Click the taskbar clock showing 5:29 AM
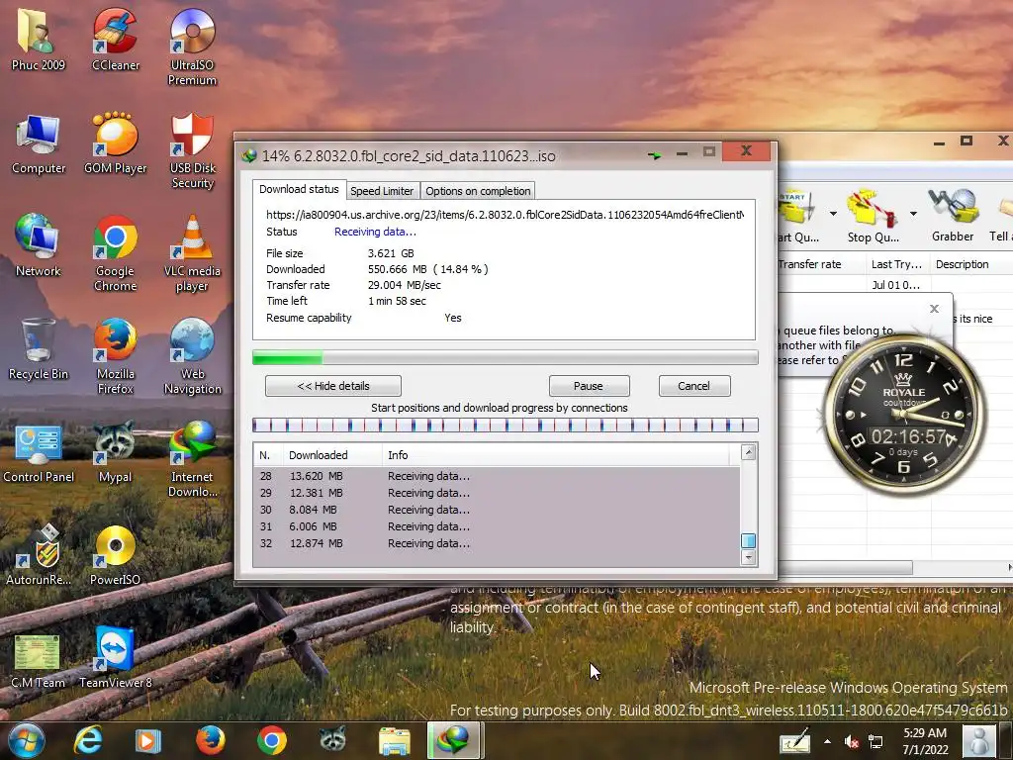 [925, 741]
